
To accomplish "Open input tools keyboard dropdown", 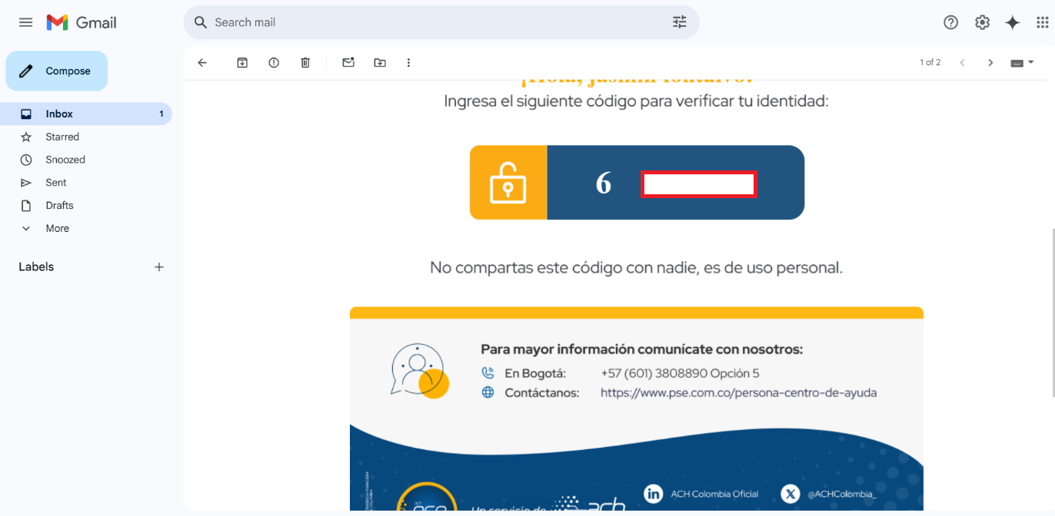I will coord(1021,63).
